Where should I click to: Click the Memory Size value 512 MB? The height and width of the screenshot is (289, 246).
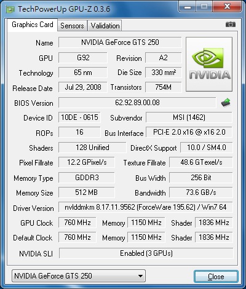click(x=87, y=192)
